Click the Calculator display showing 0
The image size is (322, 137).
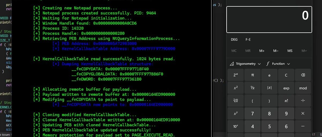[269, 20]
